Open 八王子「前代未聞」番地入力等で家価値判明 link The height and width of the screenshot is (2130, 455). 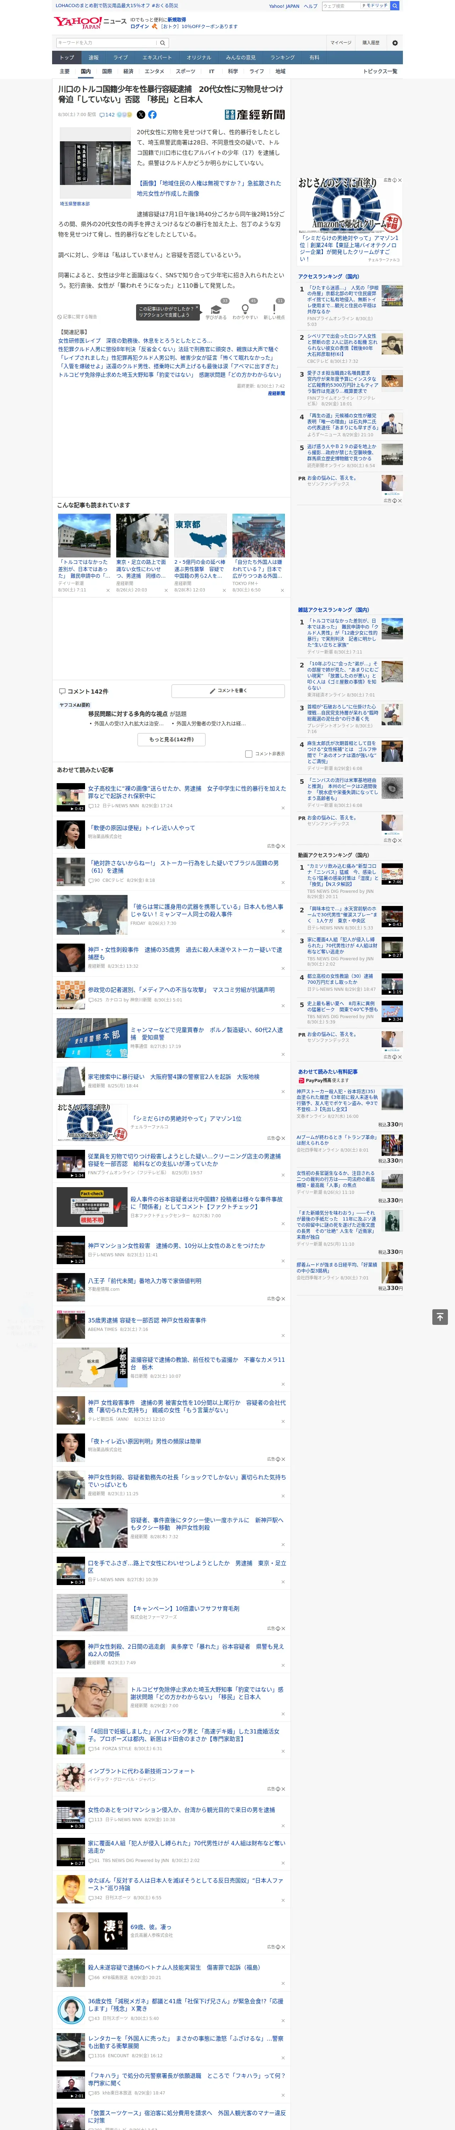(145, 1281)
